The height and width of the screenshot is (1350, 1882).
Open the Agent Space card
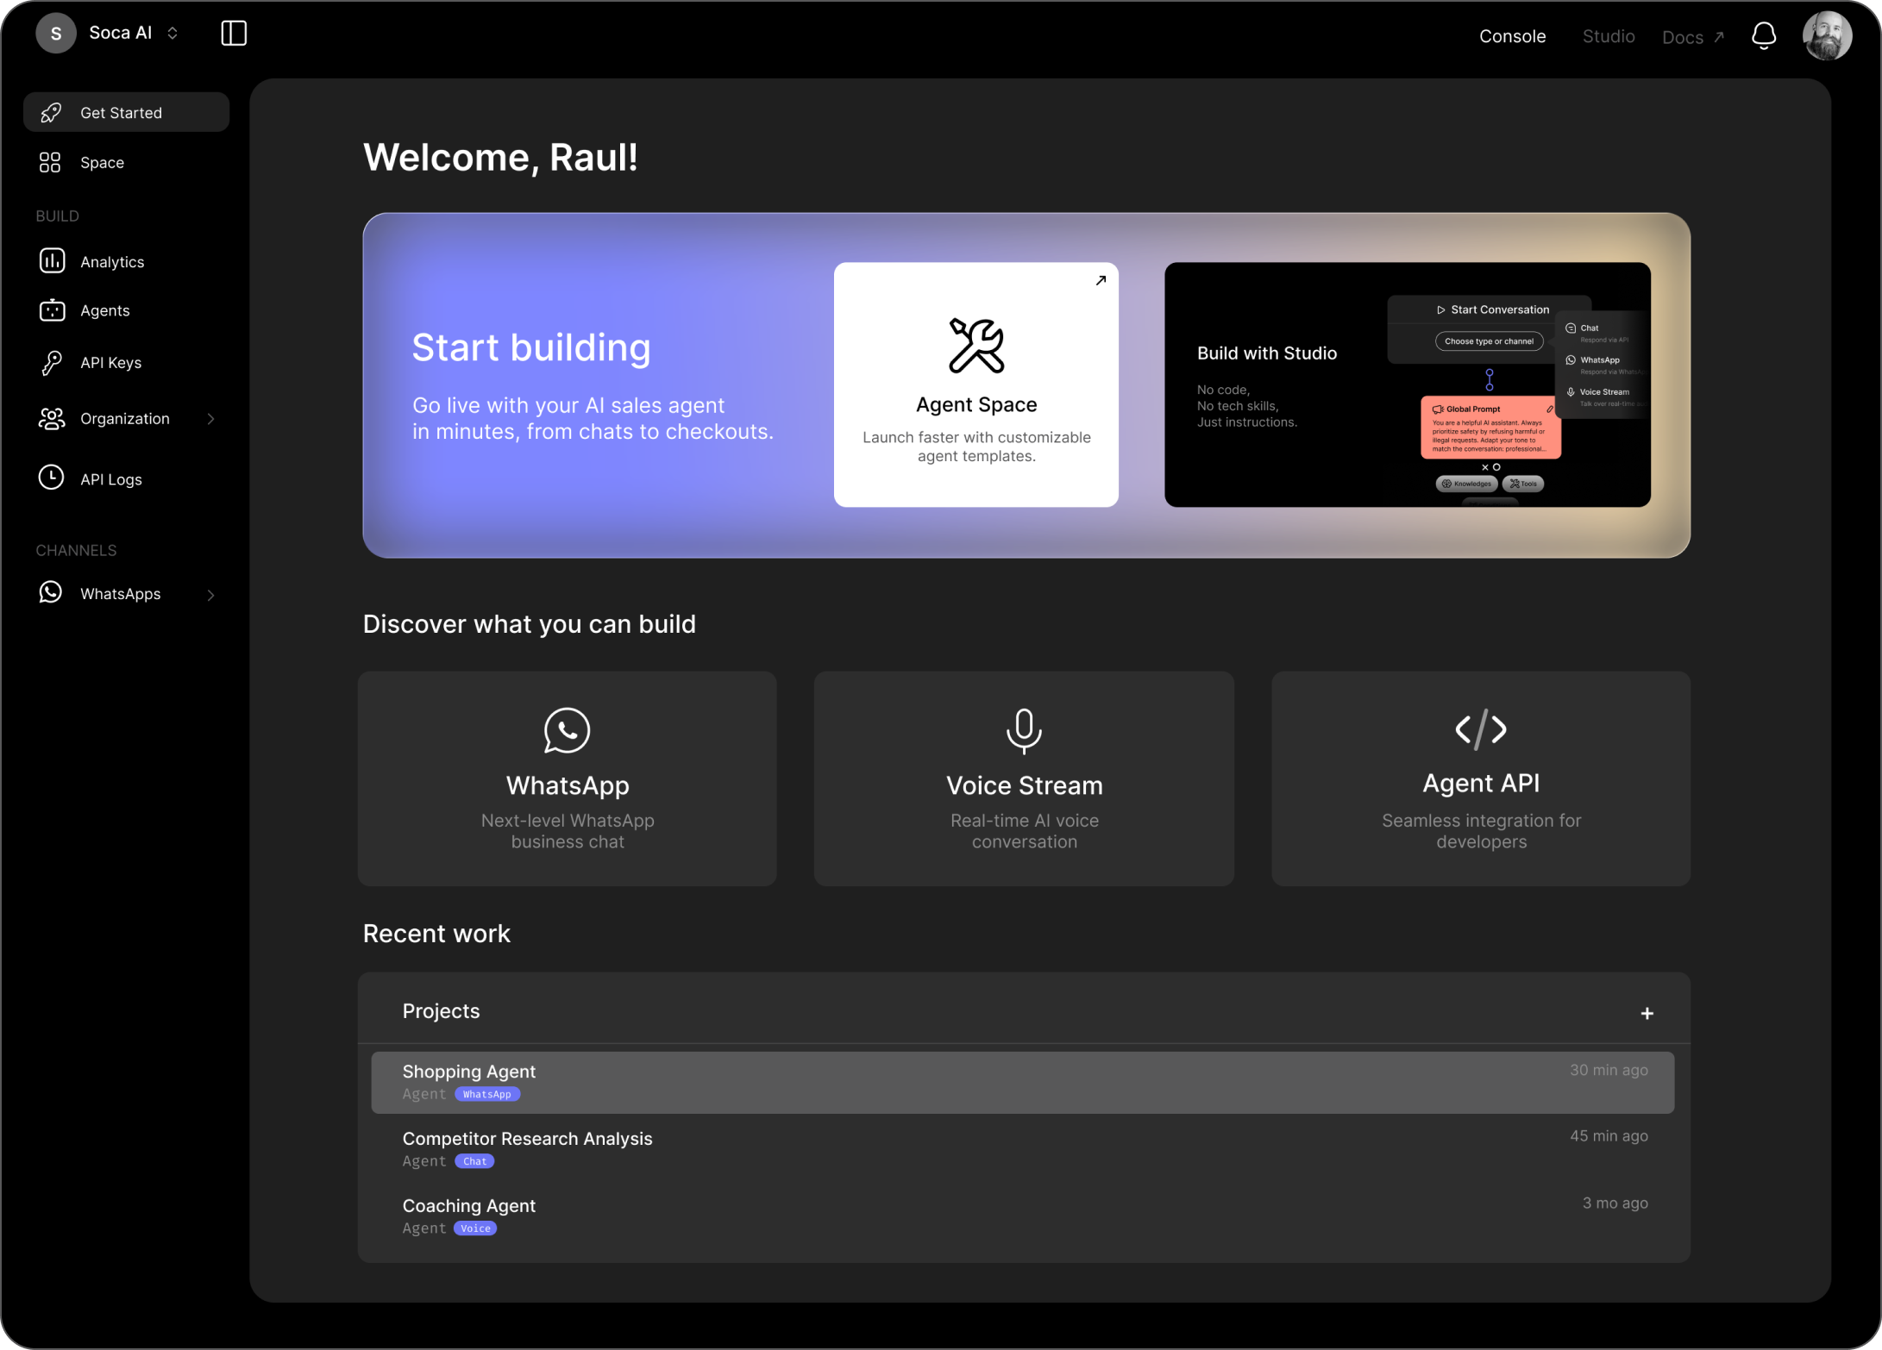click(x=976, y=384)
